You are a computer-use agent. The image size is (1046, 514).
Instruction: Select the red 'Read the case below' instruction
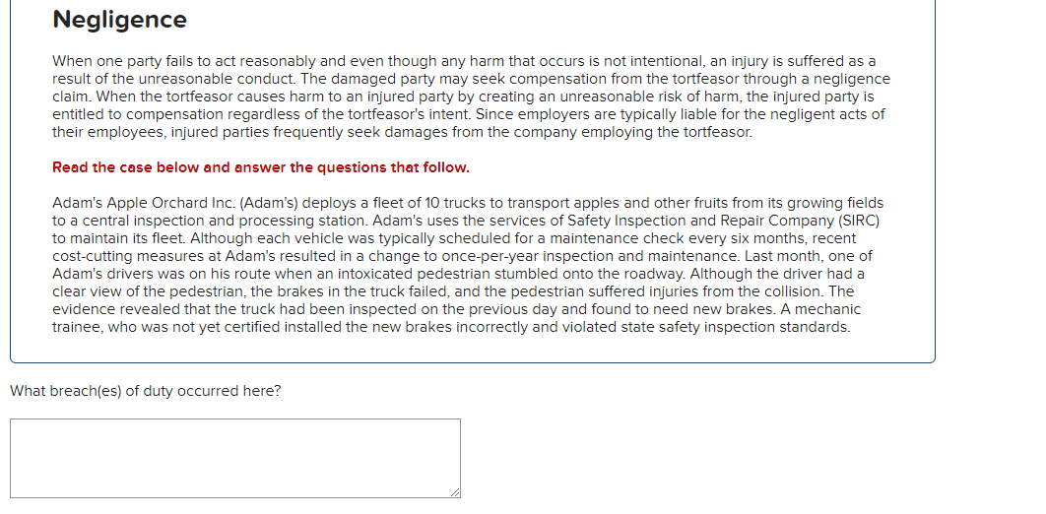(261, 167)
